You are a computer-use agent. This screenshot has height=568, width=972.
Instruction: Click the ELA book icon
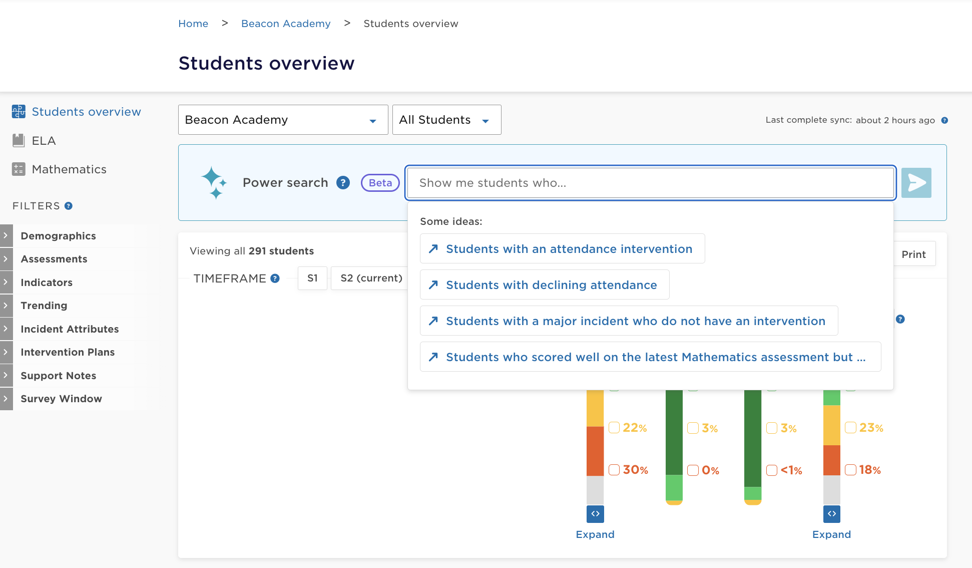pyautogui.click(x=19, y=140)
